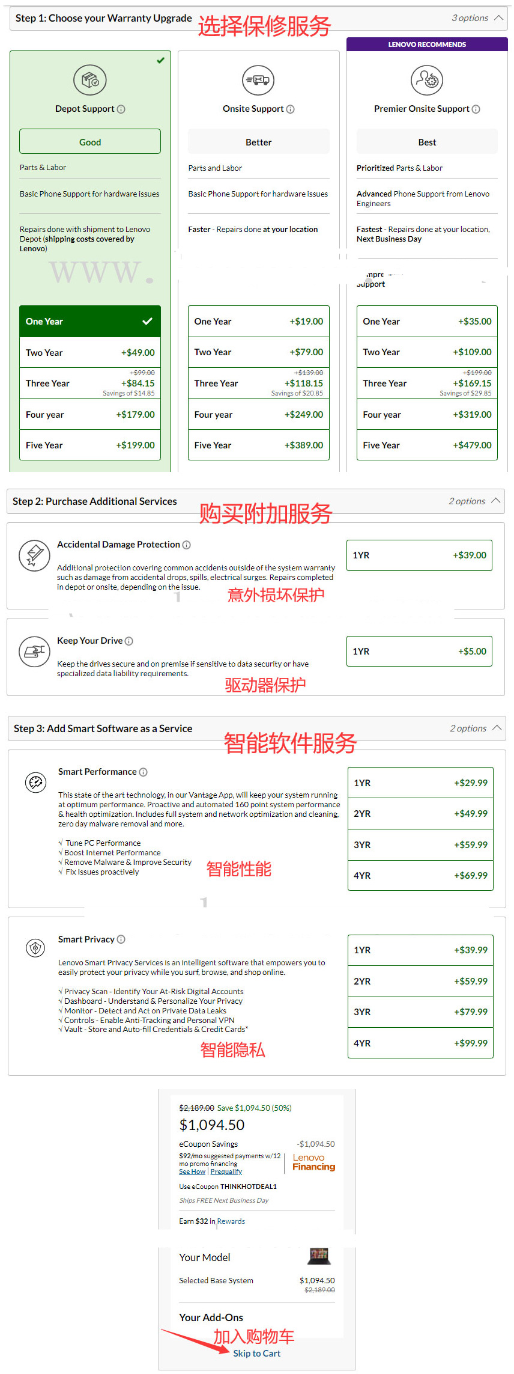
Task: Click the Smart Privacy shield icon
Action: (35, 948)
